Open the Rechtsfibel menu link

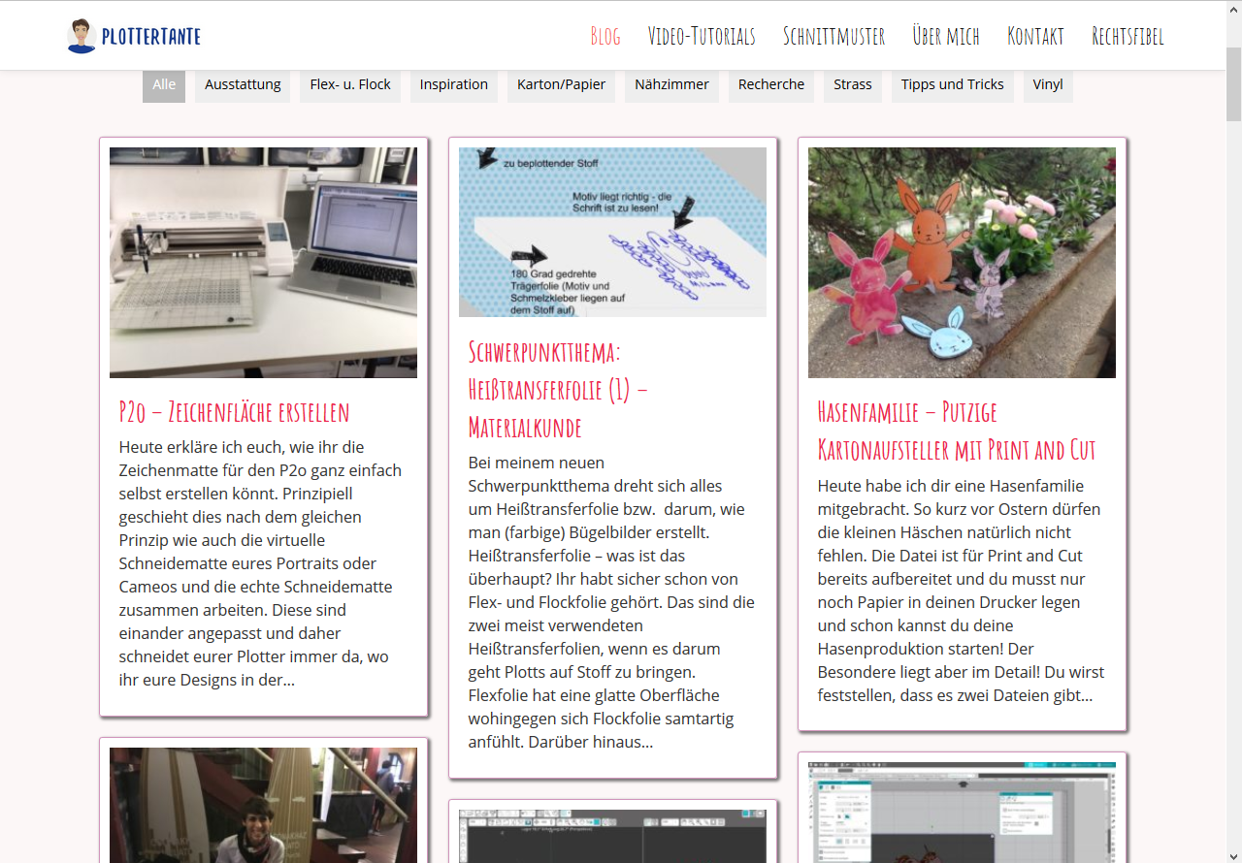tap(1128, 37)
